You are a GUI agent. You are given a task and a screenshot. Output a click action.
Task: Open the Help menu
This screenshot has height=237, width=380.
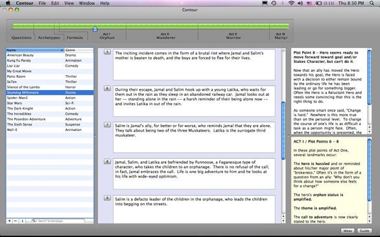coord(104,3)
